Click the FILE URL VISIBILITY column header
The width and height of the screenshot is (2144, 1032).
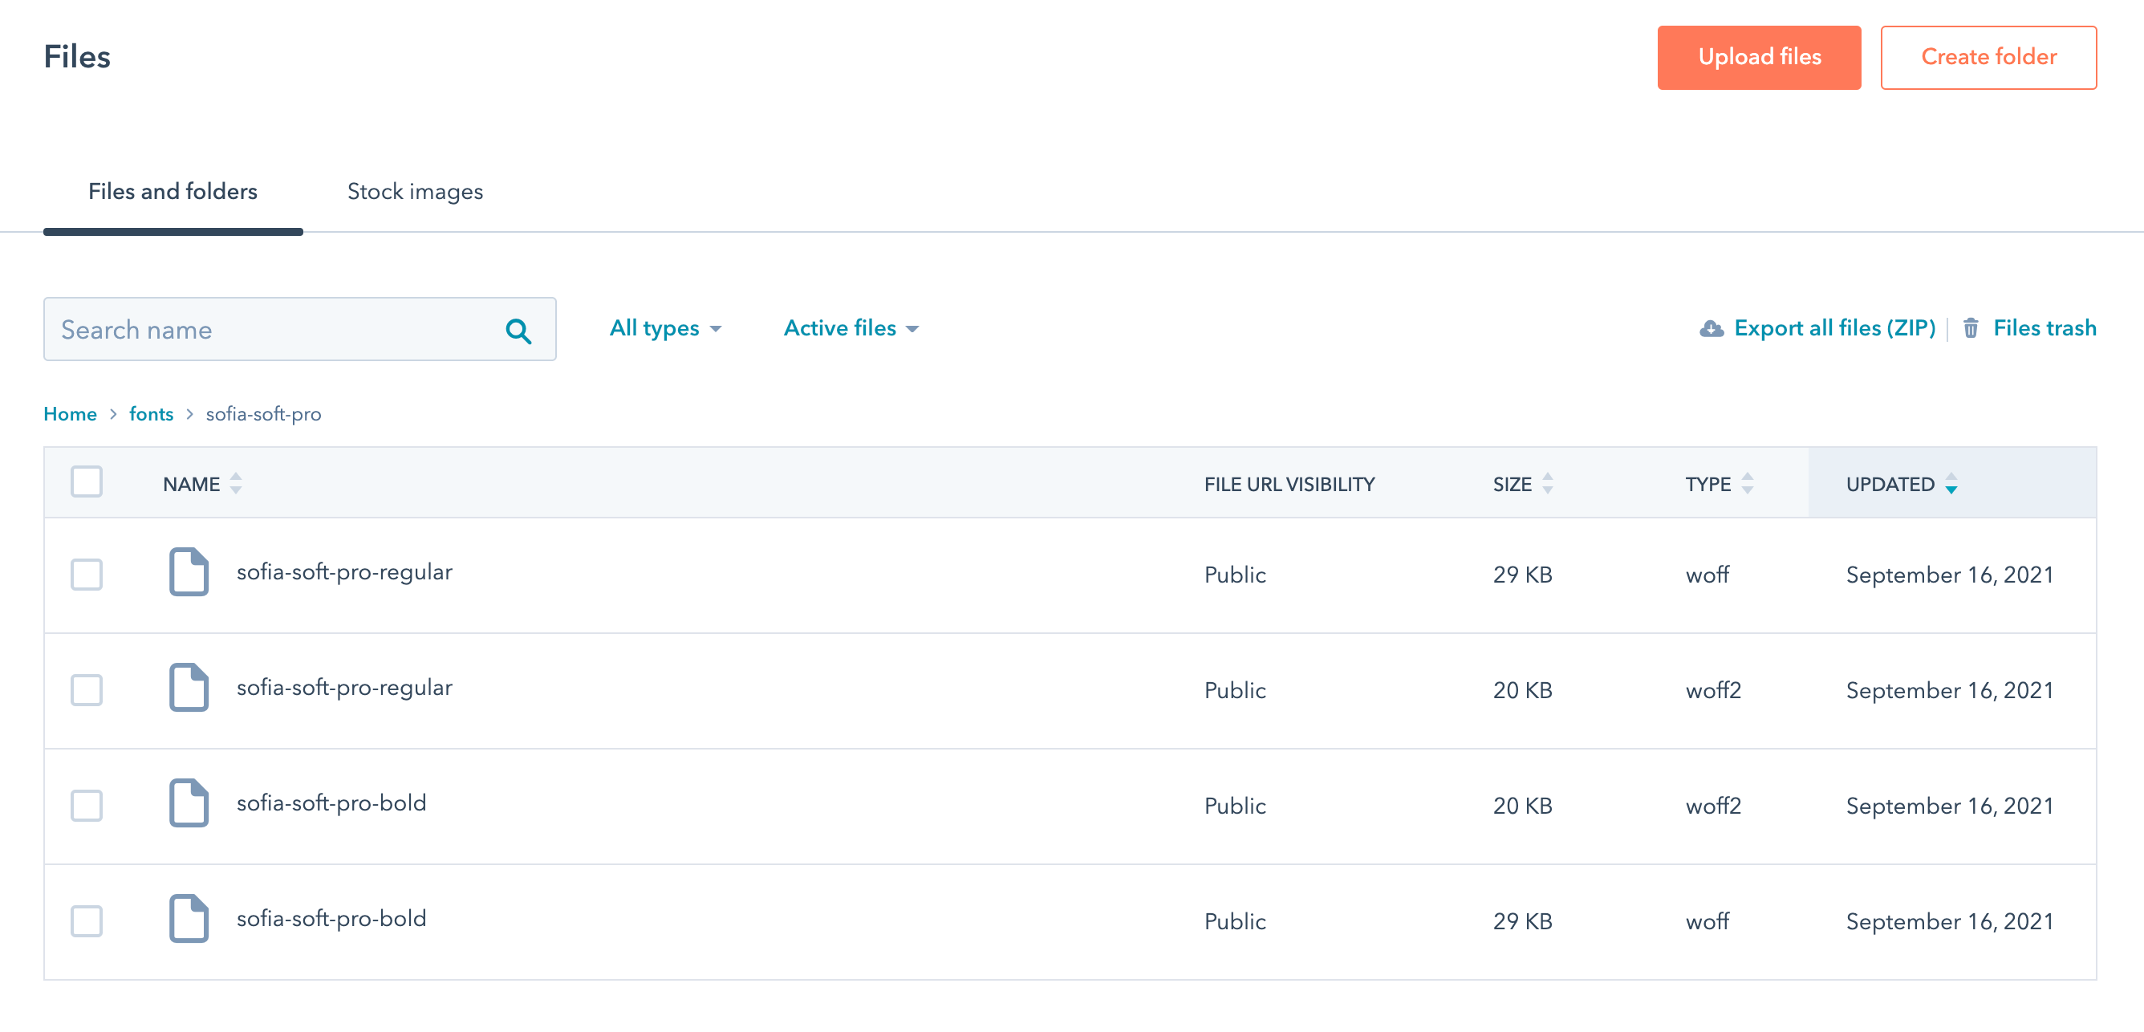click(x=1289, y=485)
